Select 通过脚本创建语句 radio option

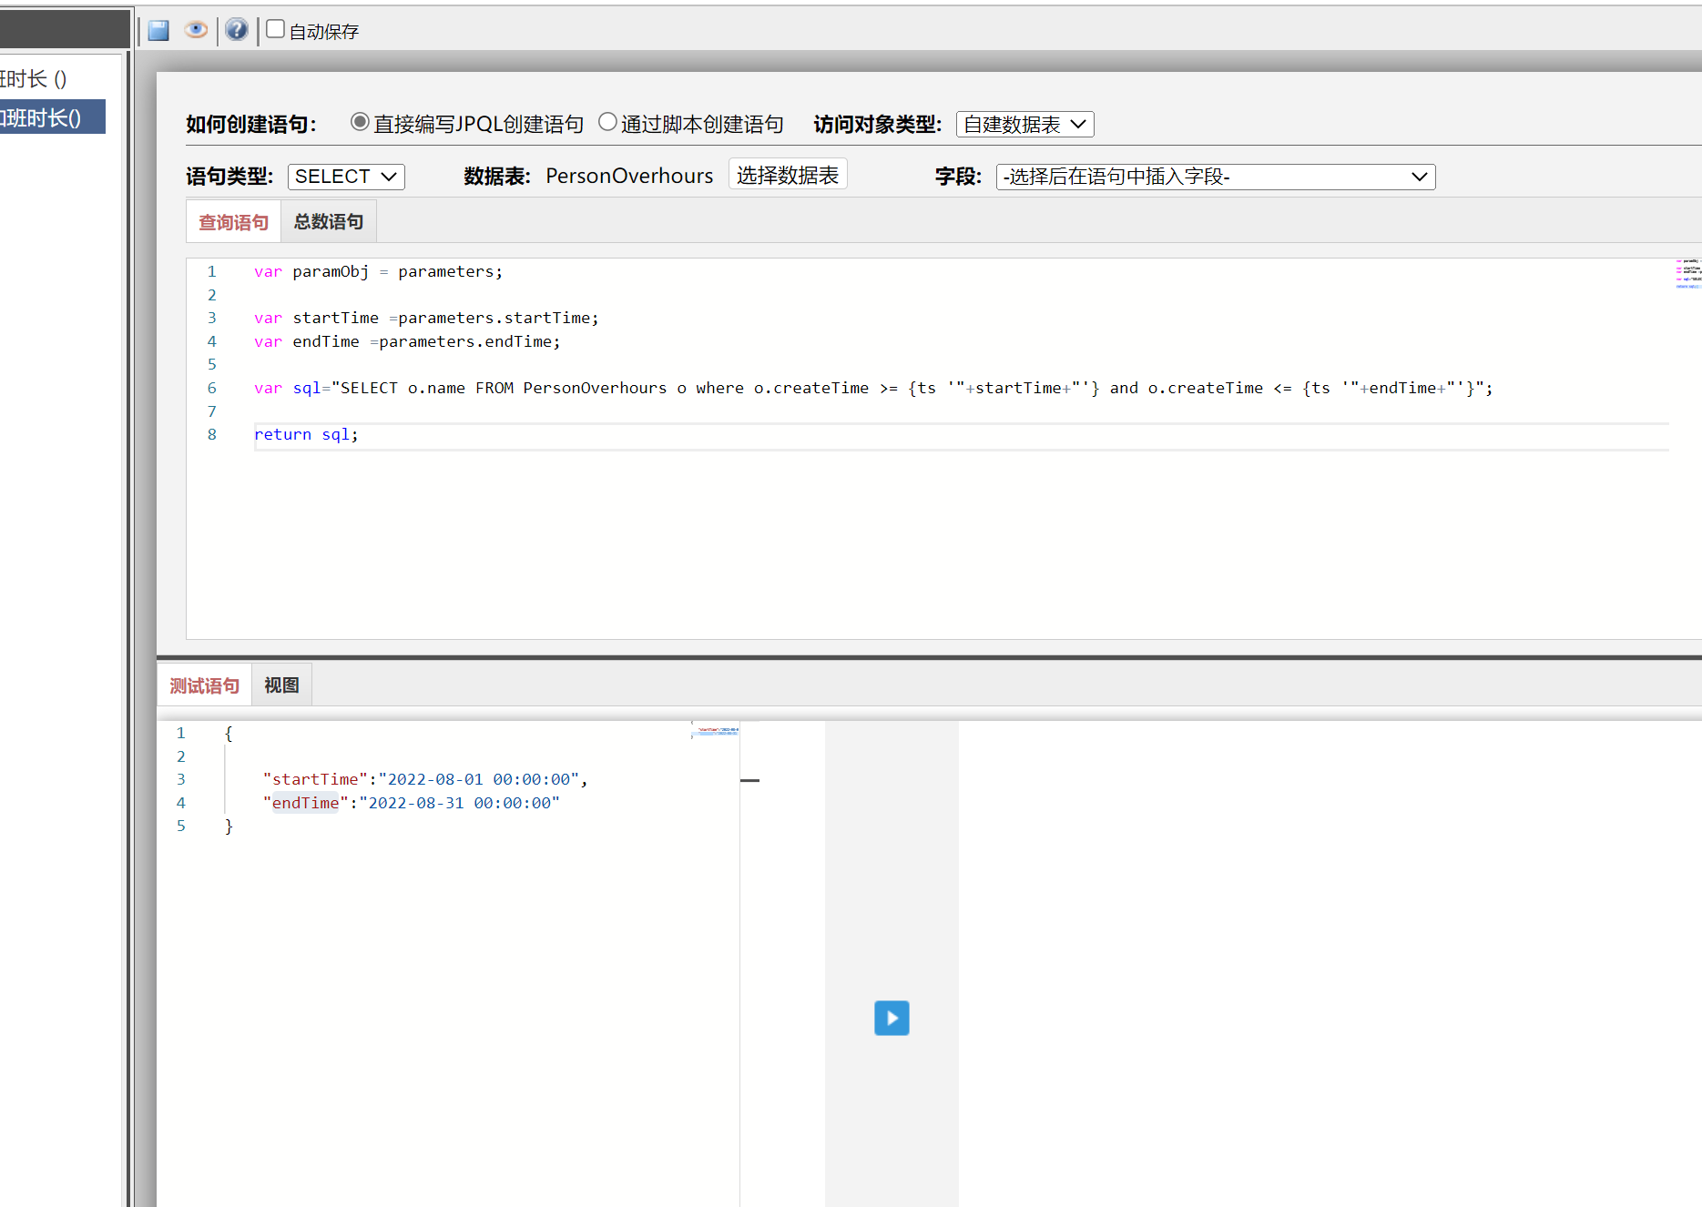click(x=607, y=122)
